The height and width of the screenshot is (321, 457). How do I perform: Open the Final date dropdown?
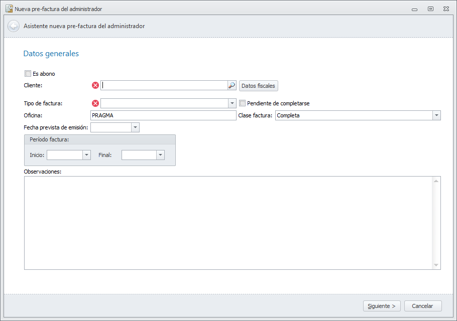(x=160, y=155)
